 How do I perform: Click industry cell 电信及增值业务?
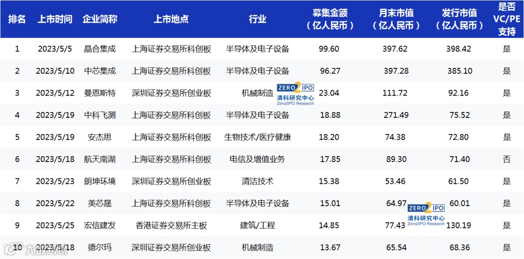[258, 159]
